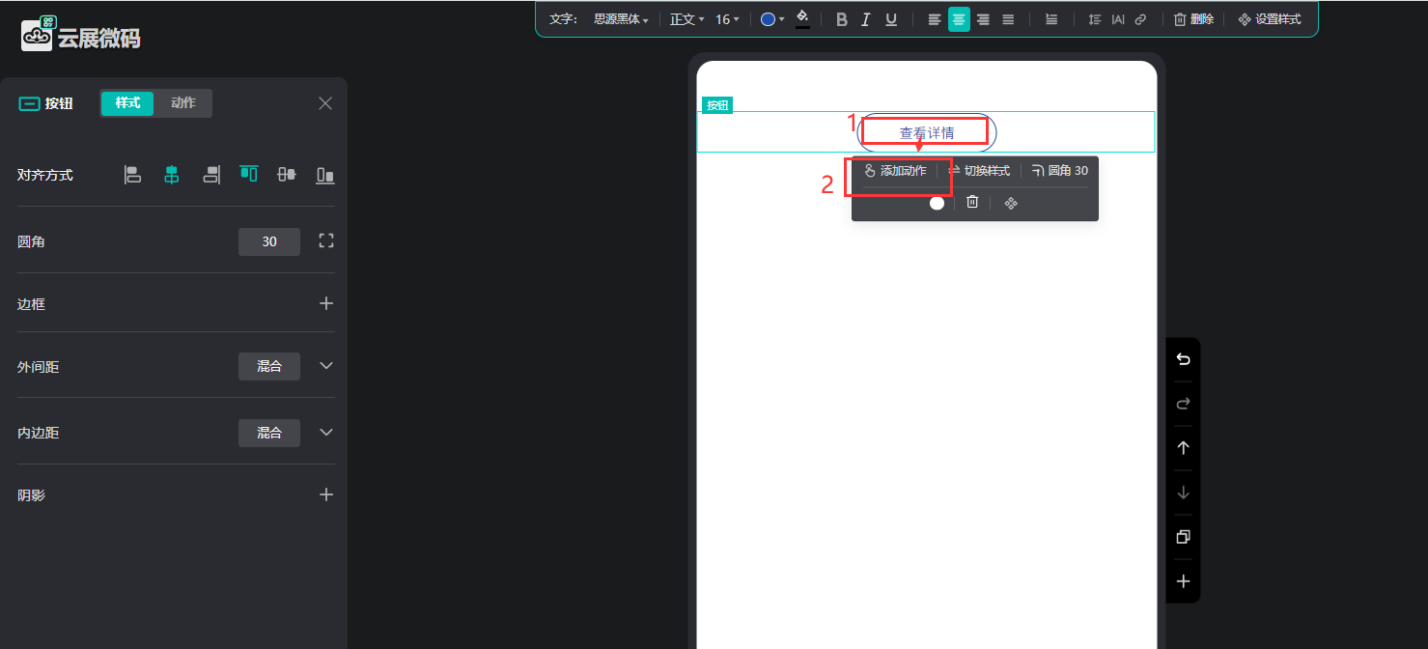Viewport: 1428px width, 649px height.
Task: Click the link icon in text toolbar
Action: click(x=1140, y=19)
